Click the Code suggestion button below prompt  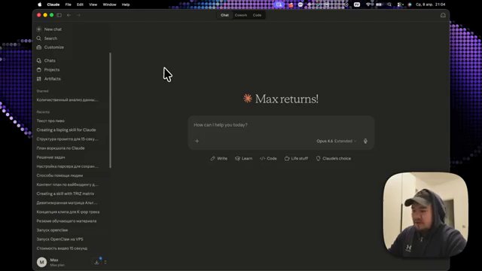pyautogui.click(x=268, y=159)
